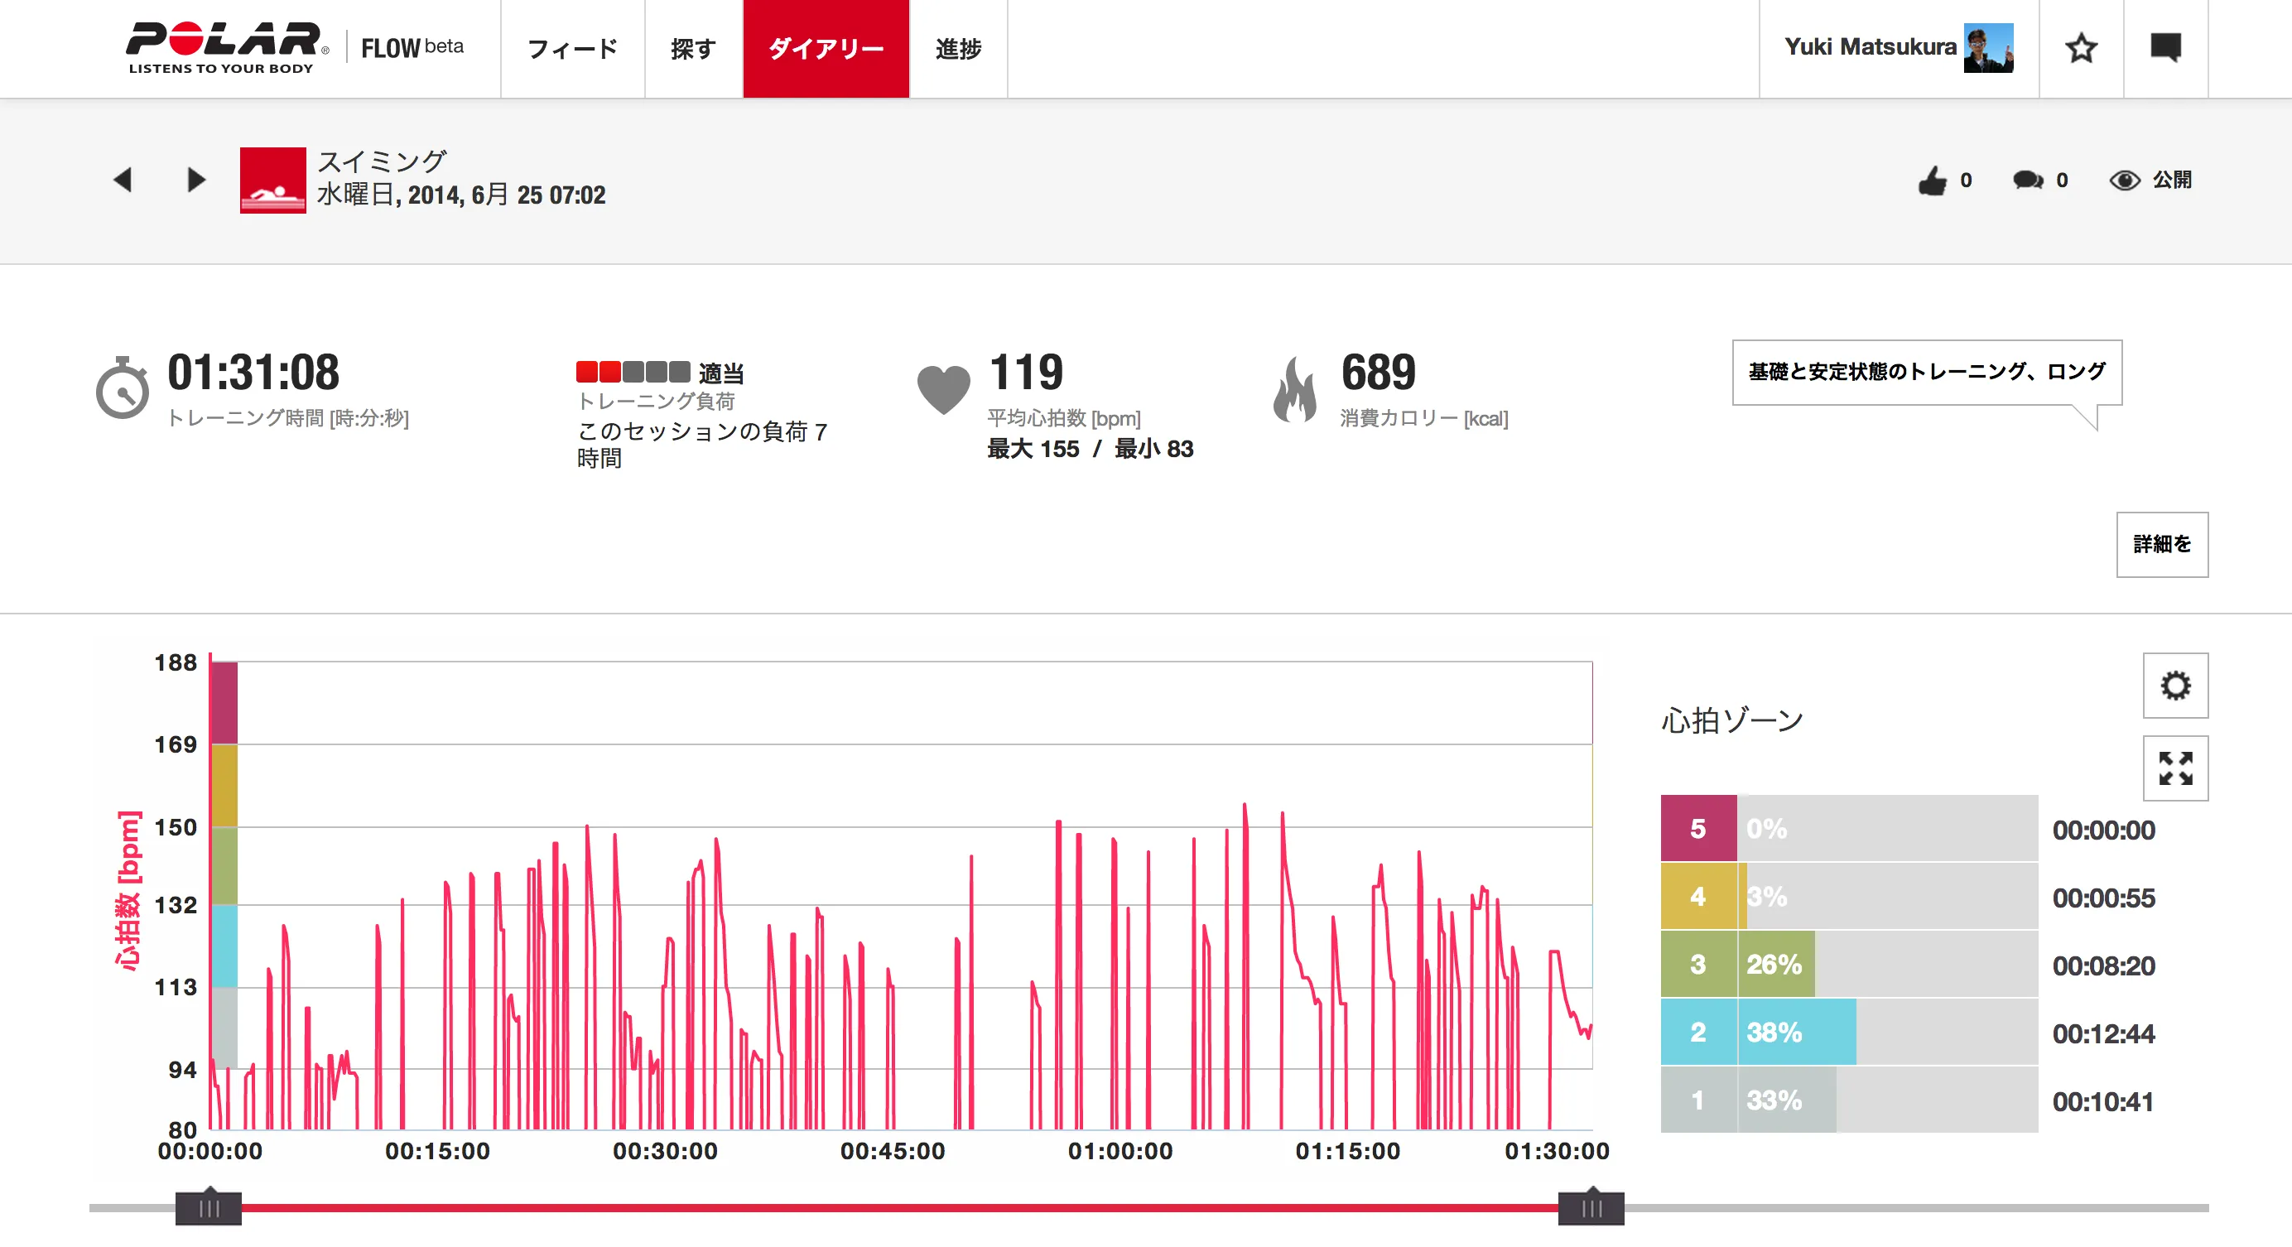Click the star favorites icon
This screenshot has width=2292, height=1247.
click(x=2080, y=48)
